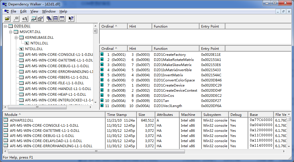Image resolution: width=294 pixels, height=162 pixels.
Task: Sort export list by Entry Point header
Action: pos(212,48)
